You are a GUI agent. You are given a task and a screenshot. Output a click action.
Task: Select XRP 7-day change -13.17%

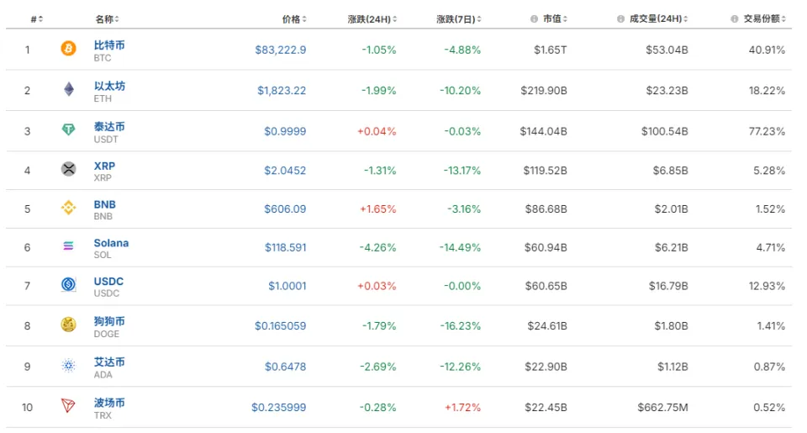pos(462,171)
